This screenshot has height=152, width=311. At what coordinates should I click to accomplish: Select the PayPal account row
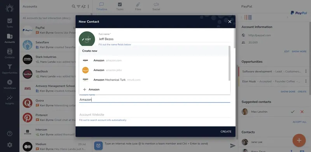click(47, 30)
